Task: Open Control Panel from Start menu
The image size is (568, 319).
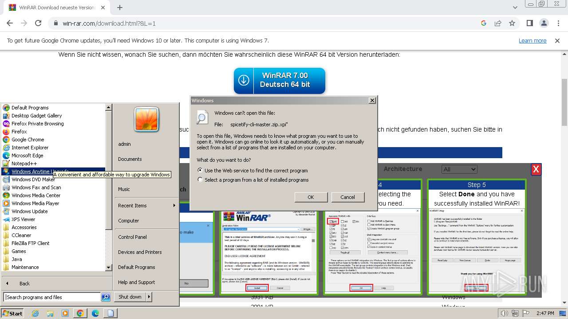Action: click(132, 237)
